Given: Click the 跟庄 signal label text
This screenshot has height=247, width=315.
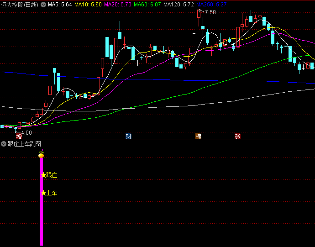Looking at the screenshot, I should (x=52, y=175).
